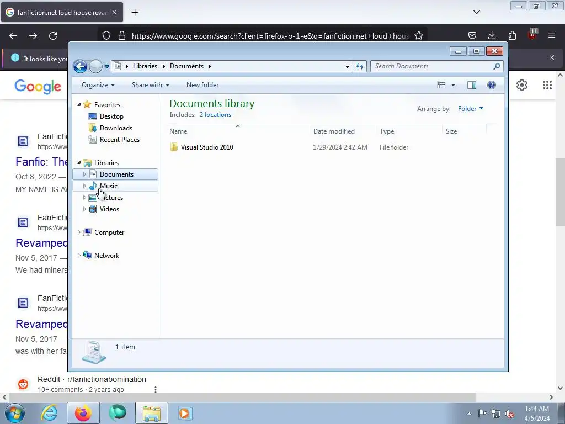Select the Visual Studio 2010 folder icon
Image resolution: width=565 pixels, height=424 pixels.
(174, 147)
